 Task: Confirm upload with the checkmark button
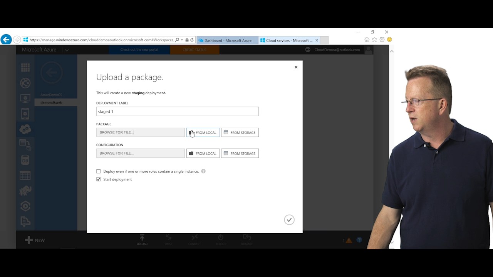289,220
